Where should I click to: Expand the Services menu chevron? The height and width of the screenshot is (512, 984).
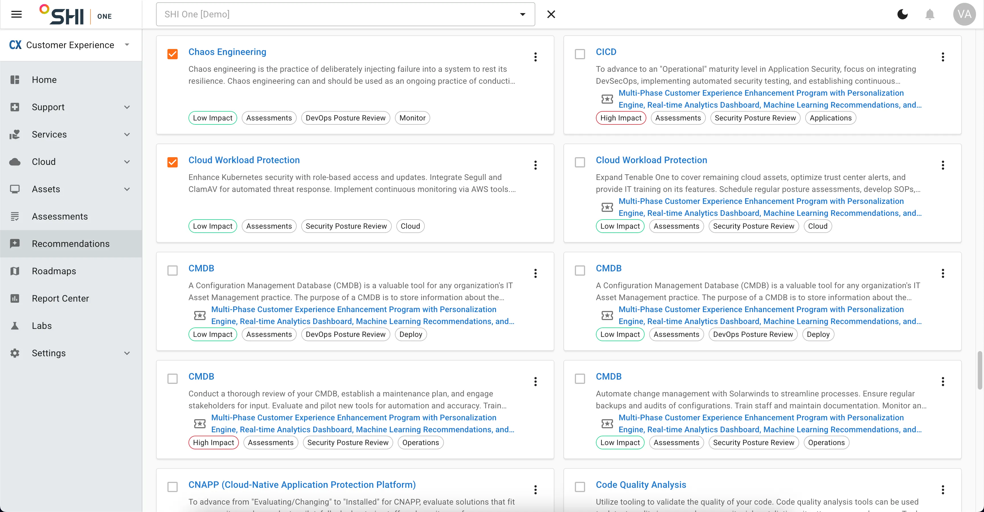[x=127, y=134]
